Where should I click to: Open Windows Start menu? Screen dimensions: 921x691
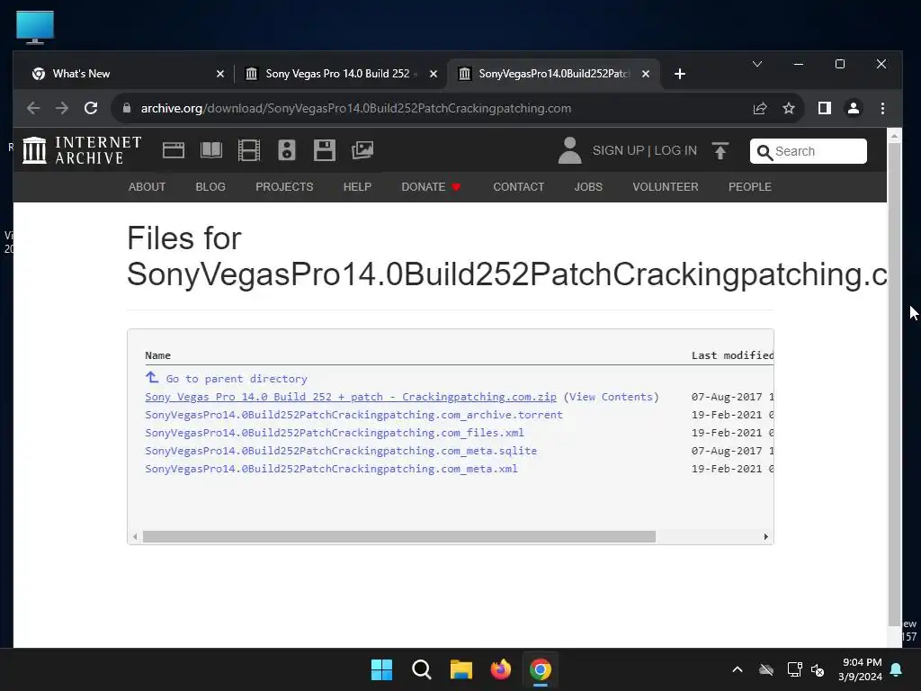pos(381,669)
